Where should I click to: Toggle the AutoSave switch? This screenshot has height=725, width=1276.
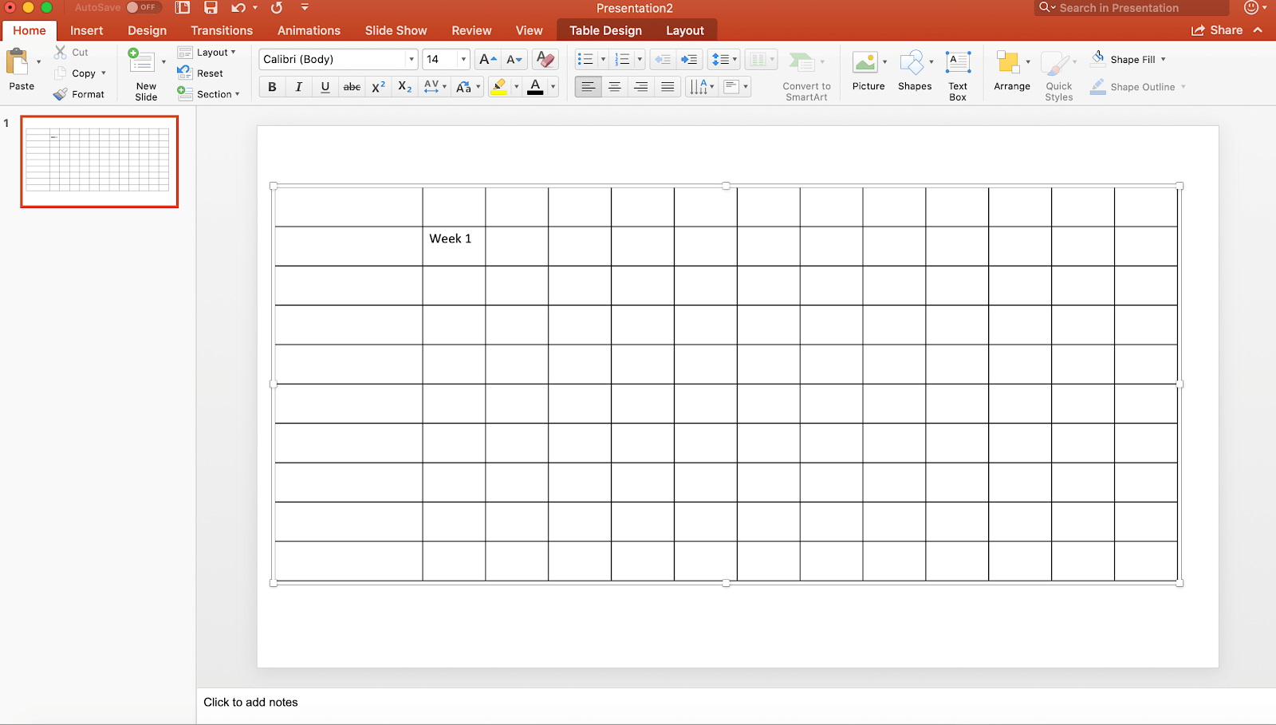143,8
